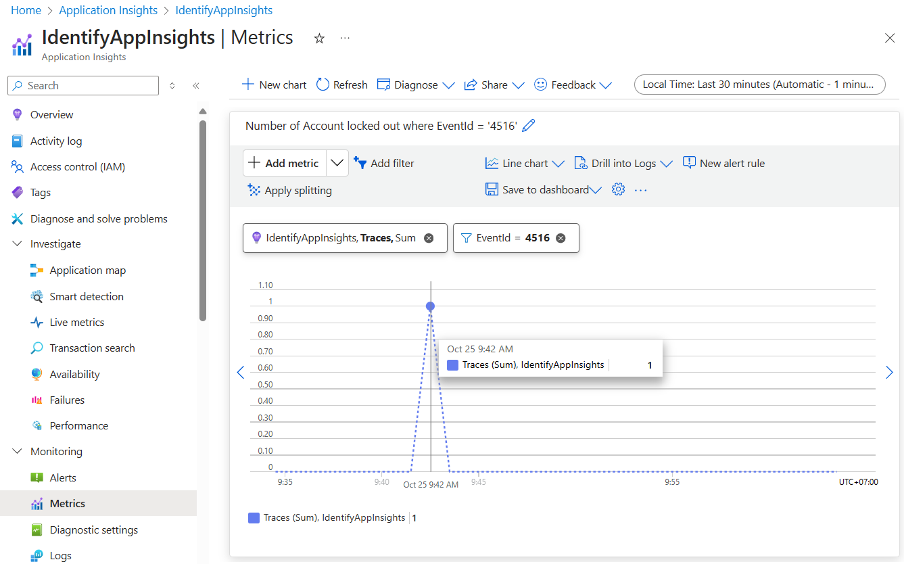Click the sidebar expand/collapse sort arrows

point(172,86)
